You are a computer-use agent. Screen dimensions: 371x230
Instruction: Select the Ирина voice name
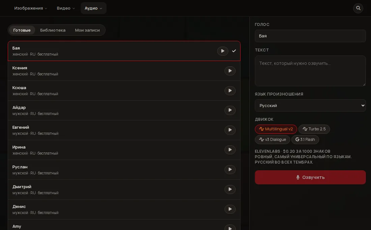point(19,147)
